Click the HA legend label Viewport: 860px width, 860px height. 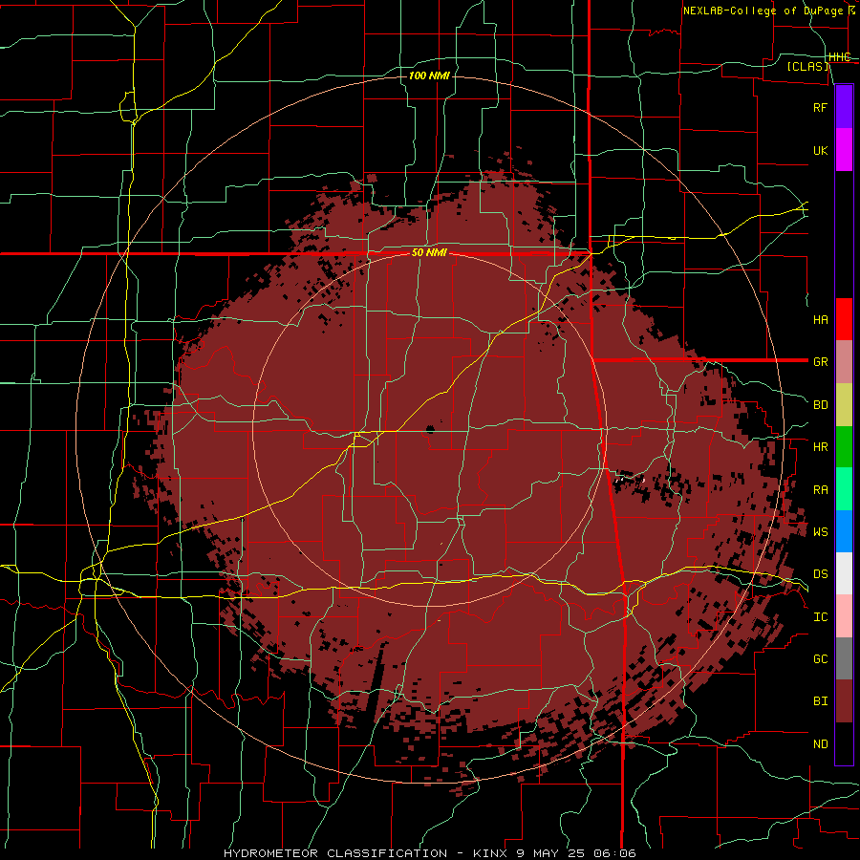tap(820, 319)
